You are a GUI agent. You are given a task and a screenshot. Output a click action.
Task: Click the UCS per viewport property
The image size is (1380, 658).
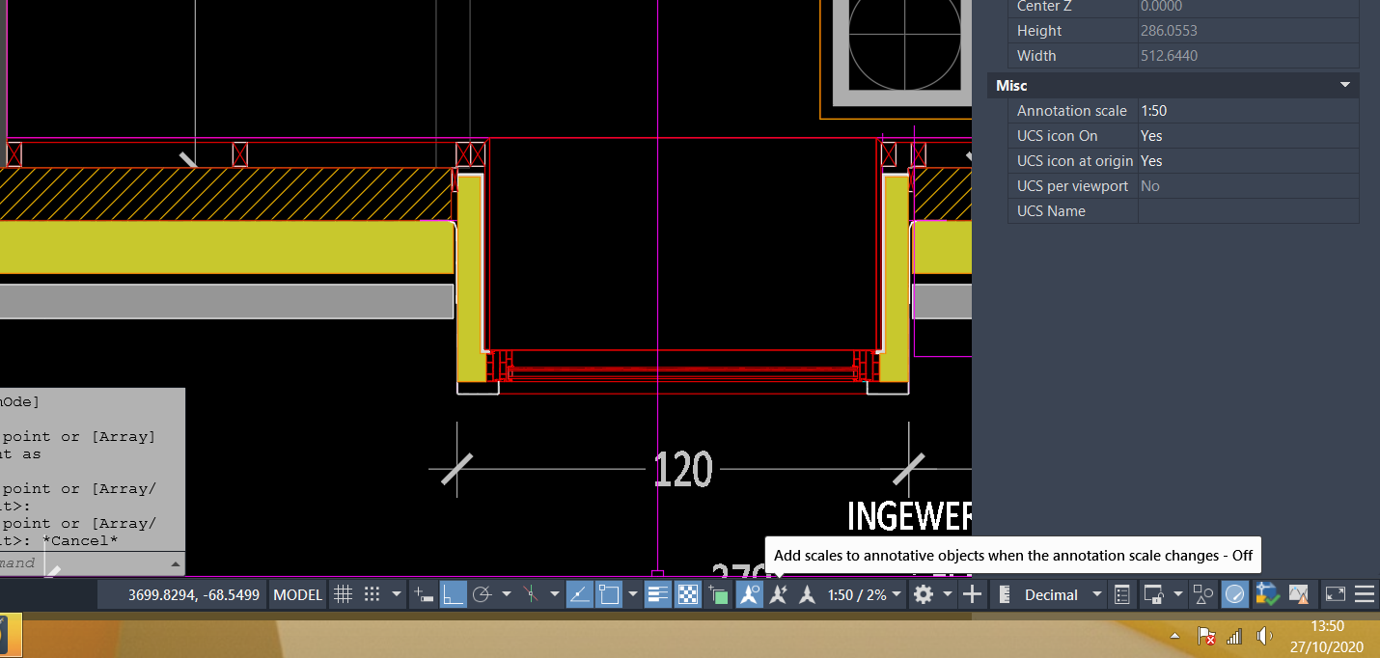(1183, 185)
